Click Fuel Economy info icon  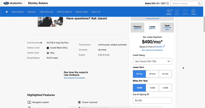pos(41,43)
